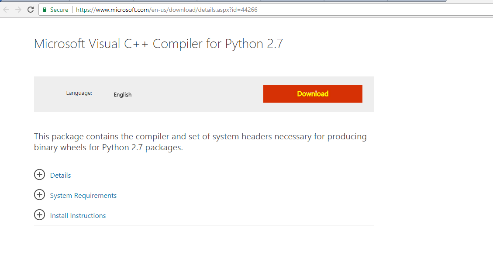This screenshot has width=493, height=259.
Task: Open the Install Instructions link
Action: point(78,216)
